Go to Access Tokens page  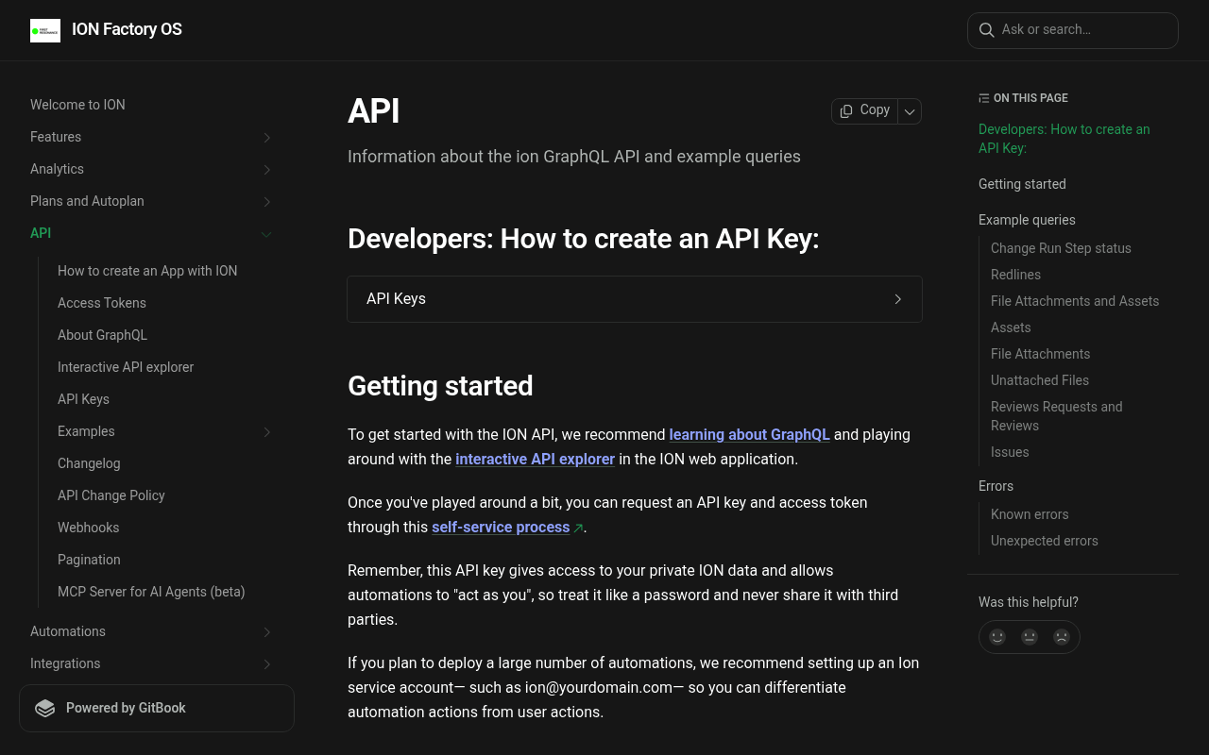coord(102,303)
